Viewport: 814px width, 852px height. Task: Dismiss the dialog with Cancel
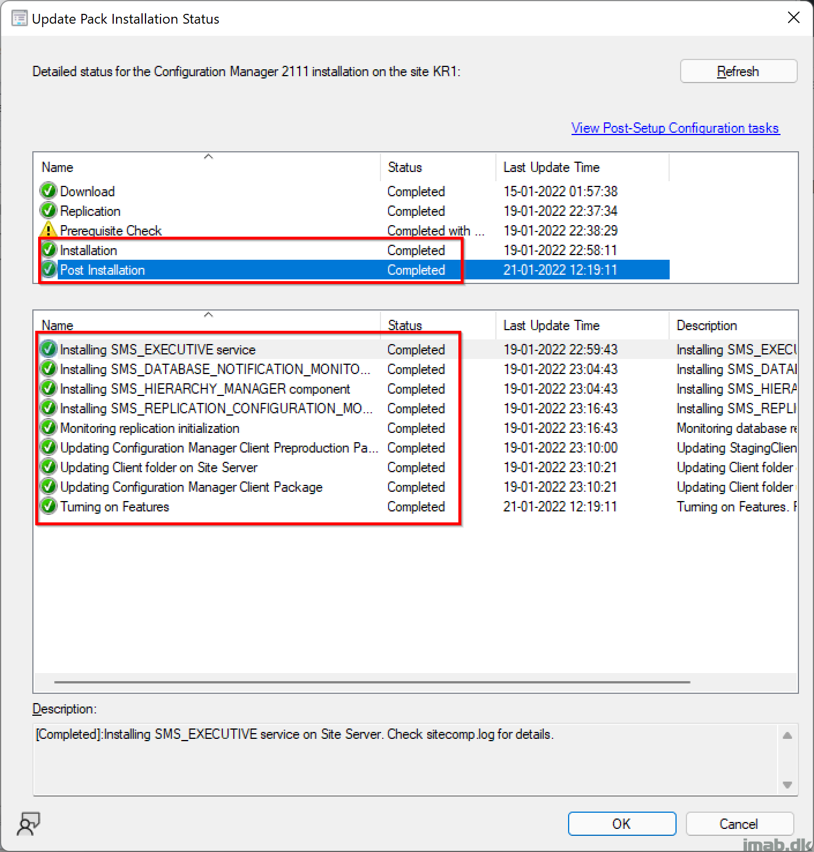point(739,823)
